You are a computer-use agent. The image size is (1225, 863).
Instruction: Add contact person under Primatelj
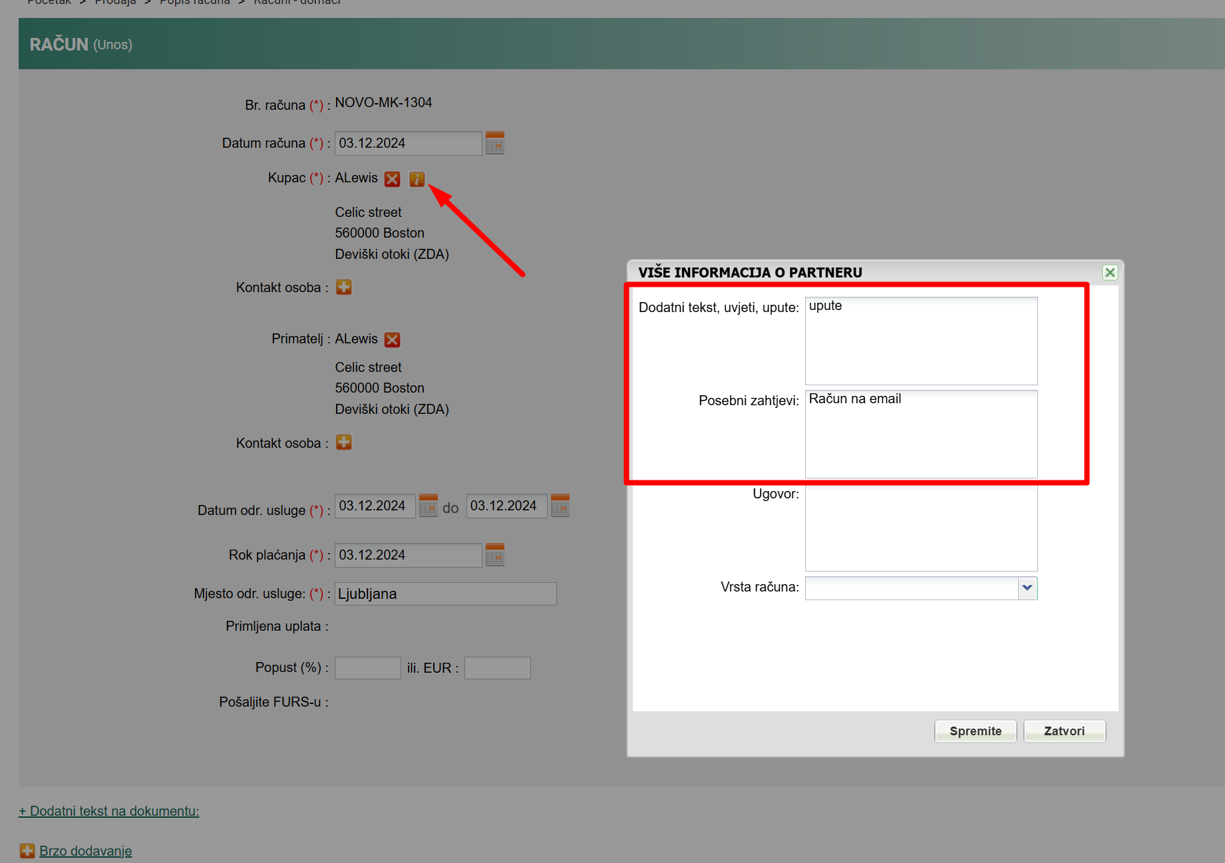343,442
